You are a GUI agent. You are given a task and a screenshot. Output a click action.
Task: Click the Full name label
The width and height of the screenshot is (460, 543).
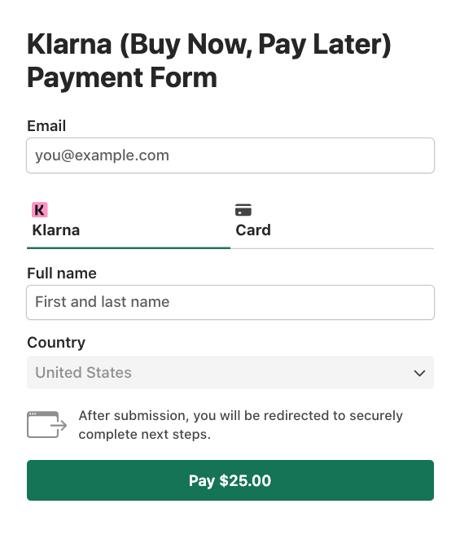coord(62,274)
